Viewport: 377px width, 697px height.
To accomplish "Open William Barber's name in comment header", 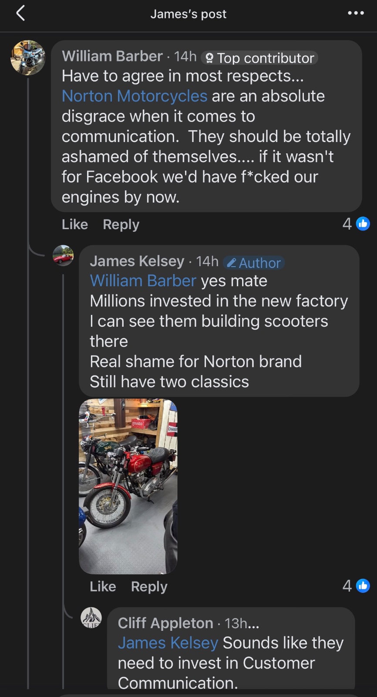I will 112,56.
